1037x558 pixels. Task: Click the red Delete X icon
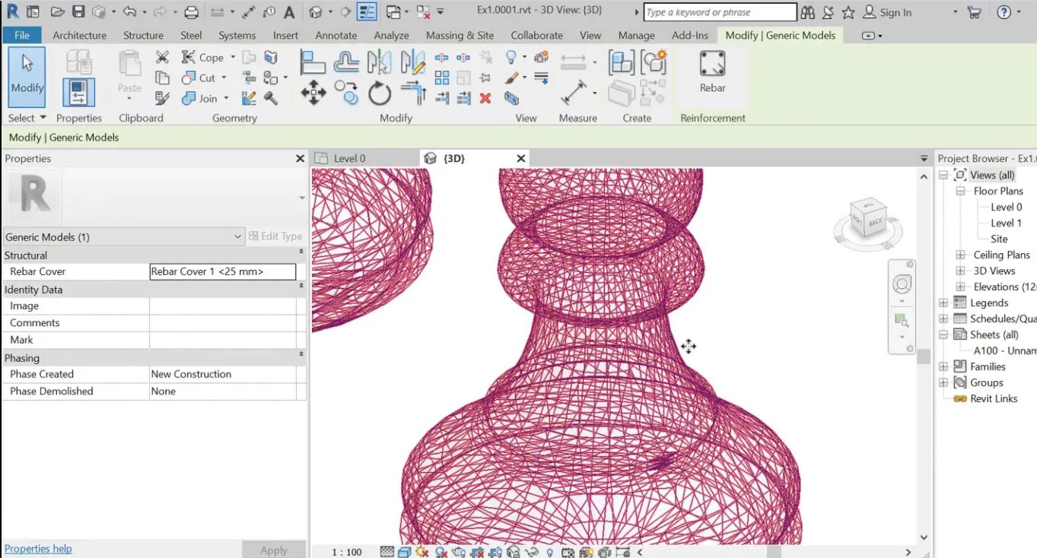[485, 98]
